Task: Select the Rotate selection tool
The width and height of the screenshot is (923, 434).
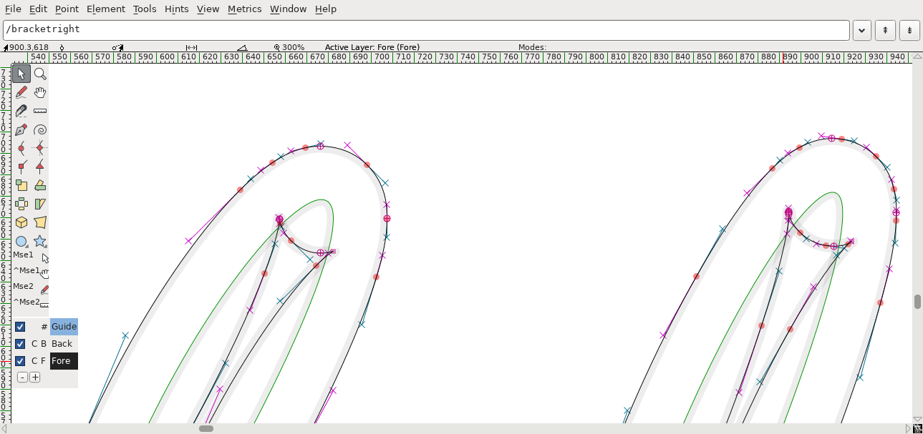Action: [40, 185]
